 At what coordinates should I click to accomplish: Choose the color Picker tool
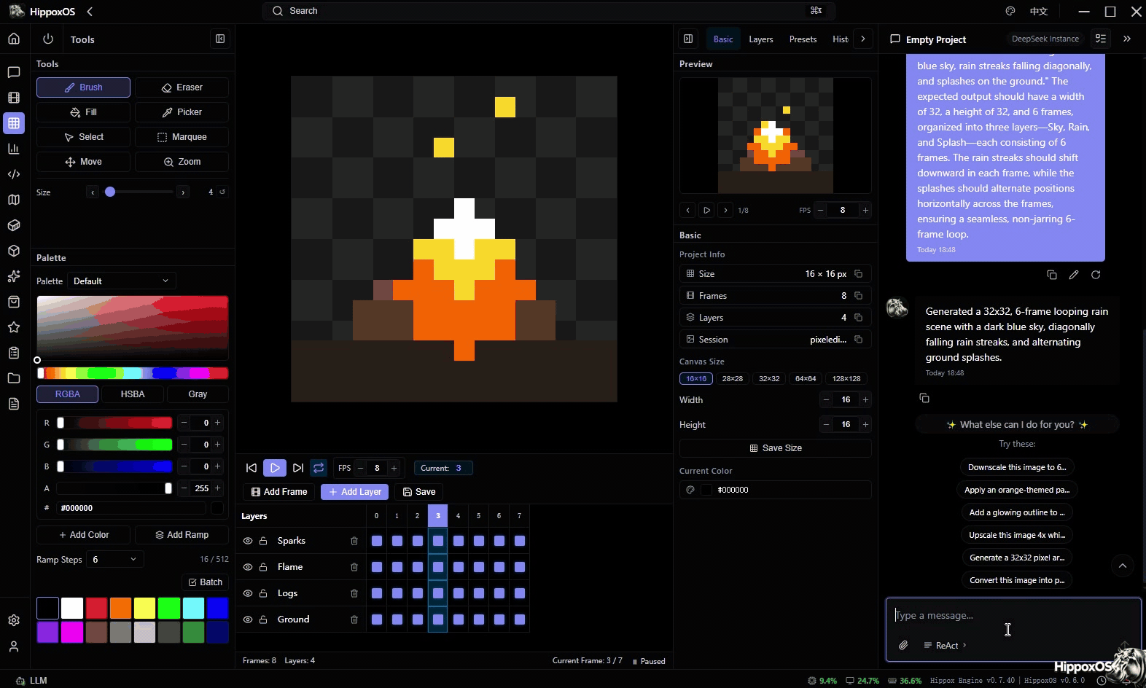(x=182, y=112)
